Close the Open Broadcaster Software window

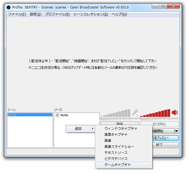[173, 6]
